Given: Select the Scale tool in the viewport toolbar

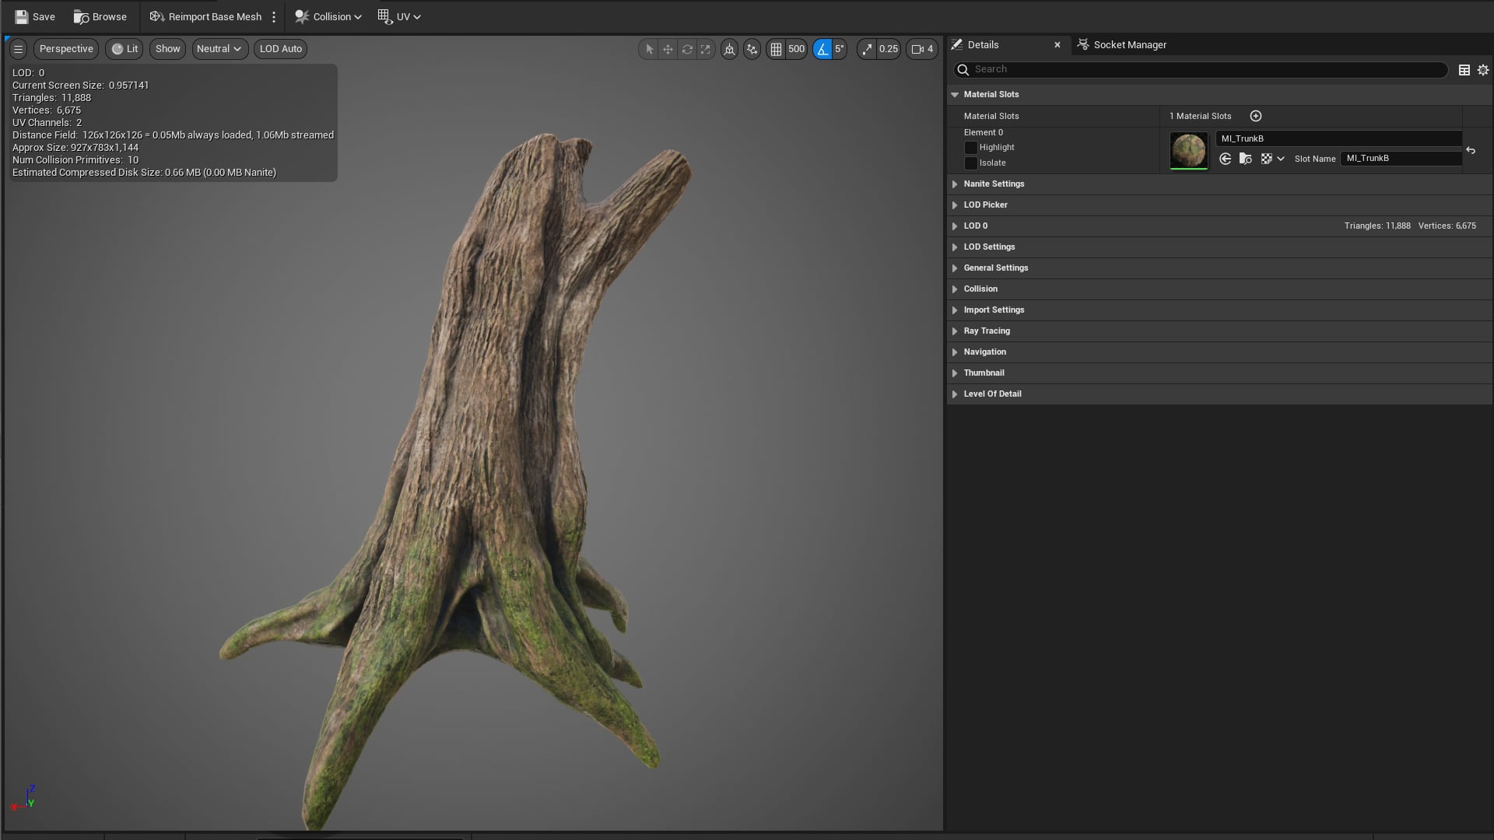Looking at the screenshot, I should (705, 49).
